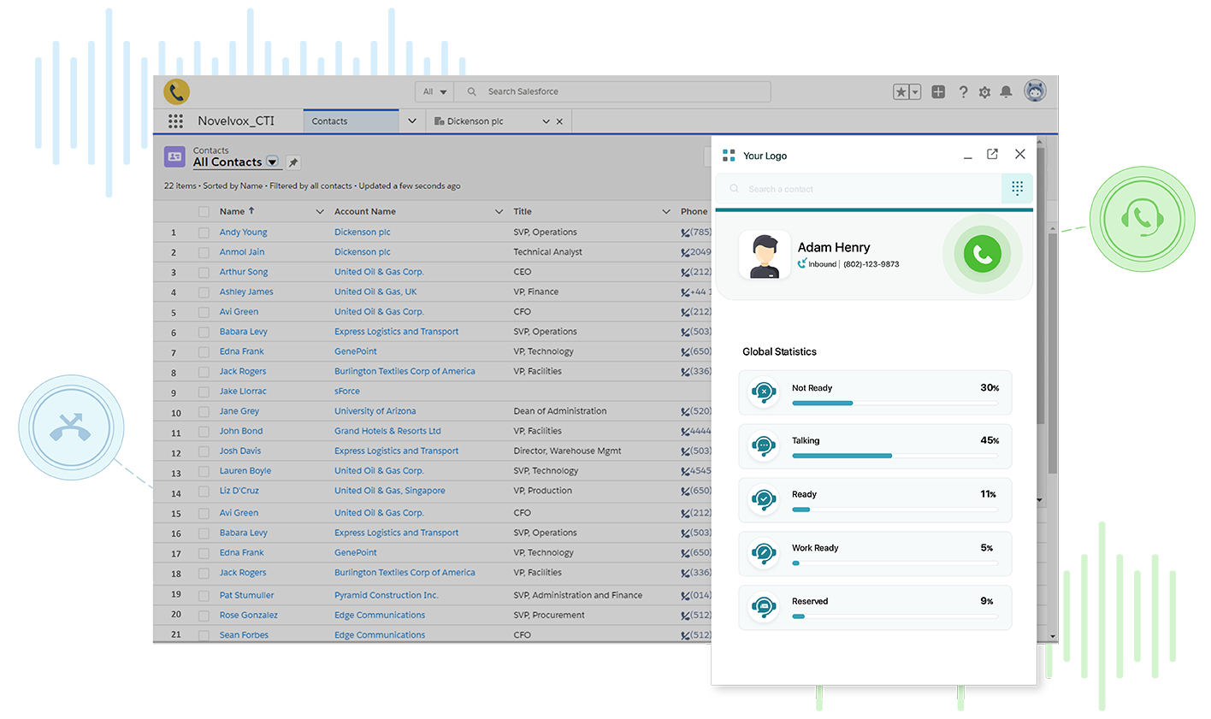Open the Title column dropdown chevron
This screenshot has width=1211, height=719.
(x=665, y=212)
